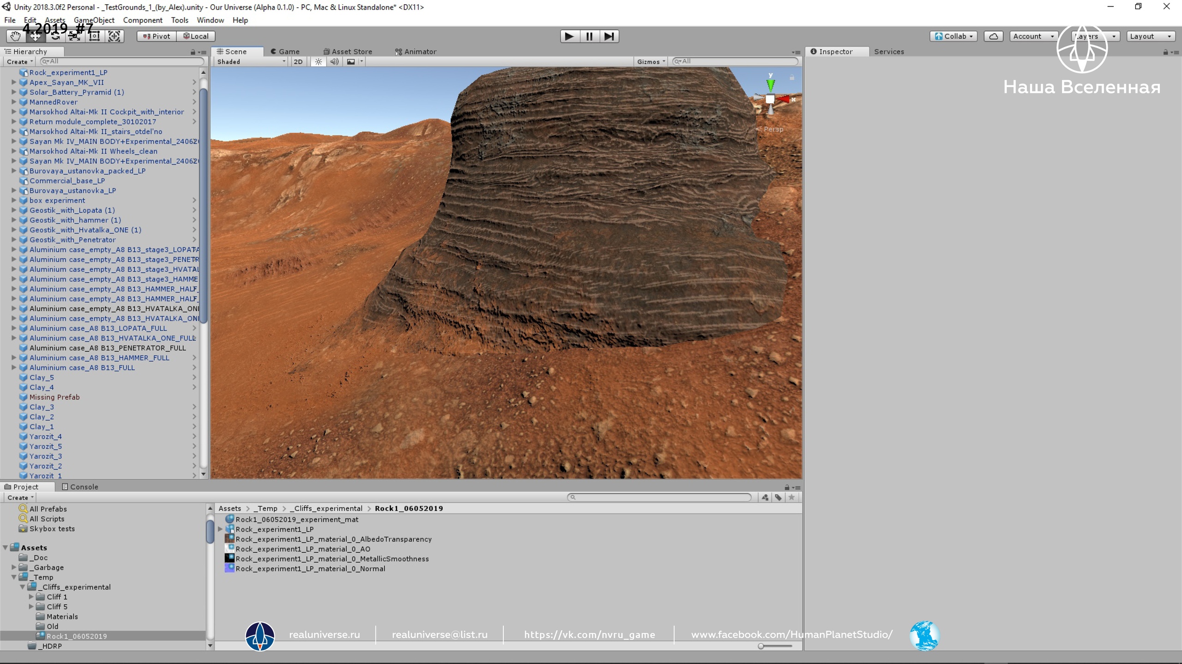This screenshot has height=664, width=1182.
Task: Toggle scene audio speaker icon
Action: click(x=334, y=61)
